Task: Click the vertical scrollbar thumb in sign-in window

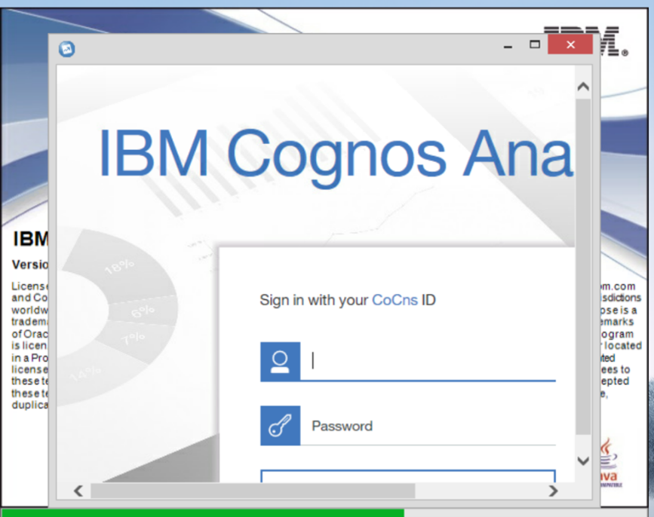Action: tap(583, 267)
